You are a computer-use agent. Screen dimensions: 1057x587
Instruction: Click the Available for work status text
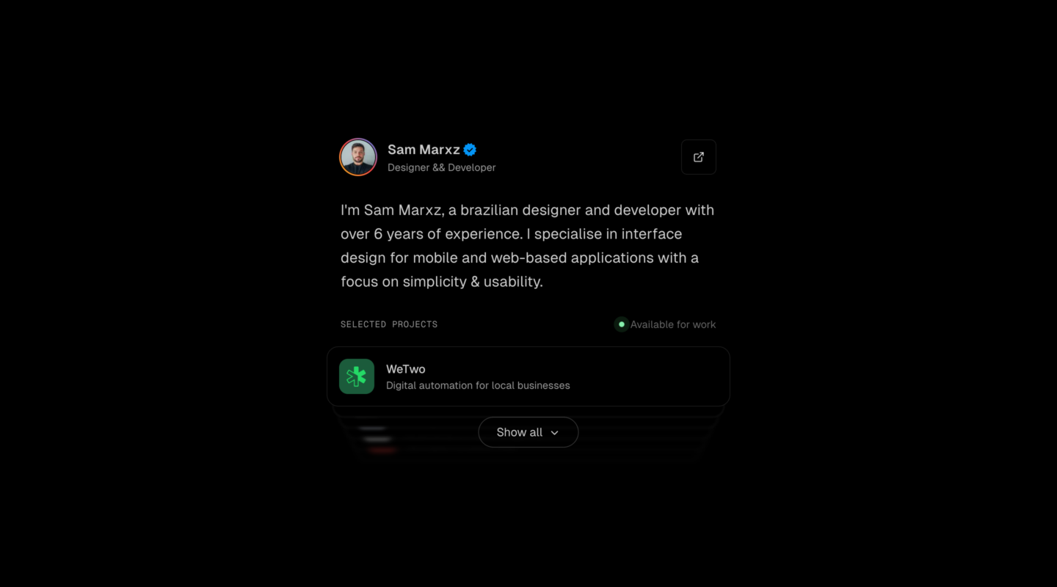click(x=672, y=324)
